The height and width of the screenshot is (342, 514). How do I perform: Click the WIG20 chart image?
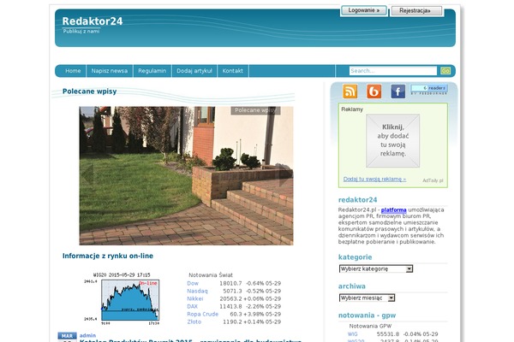(122, 298)
